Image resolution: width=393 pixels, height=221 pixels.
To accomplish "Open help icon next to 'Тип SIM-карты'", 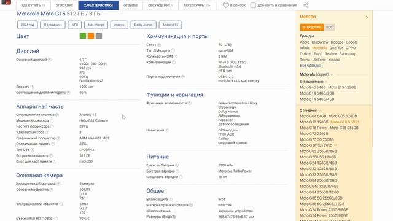I will coord(173,50).
